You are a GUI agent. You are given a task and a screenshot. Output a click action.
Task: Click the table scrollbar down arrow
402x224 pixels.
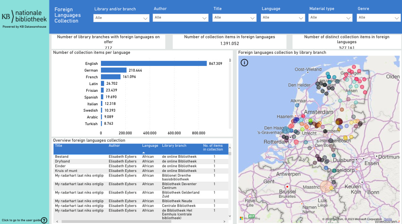[x=230, y=216]
